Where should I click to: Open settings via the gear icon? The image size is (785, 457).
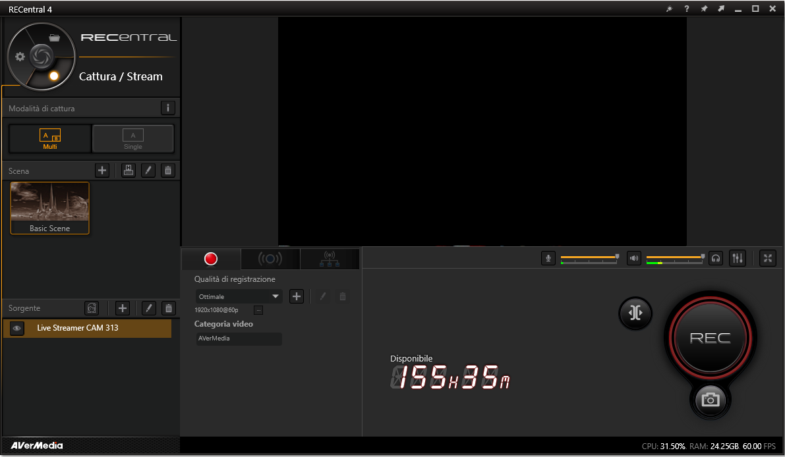coord(20,57)
